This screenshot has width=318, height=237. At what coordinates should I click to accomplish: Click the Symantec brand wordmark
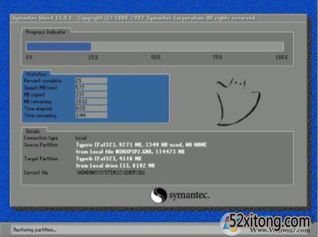[189, 195]
